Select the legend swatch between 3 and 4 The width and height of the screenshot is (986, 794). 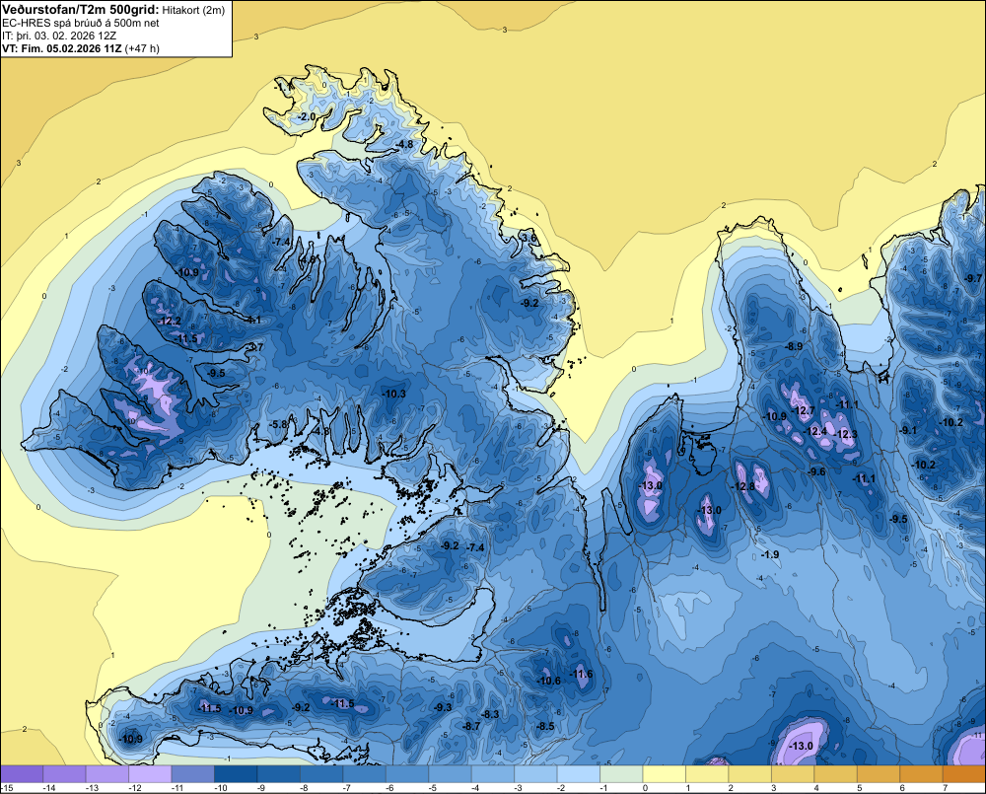(x=793, y=774)
